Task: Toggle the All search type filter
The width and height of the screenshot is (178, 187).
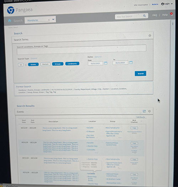Action: click(21, 65)
